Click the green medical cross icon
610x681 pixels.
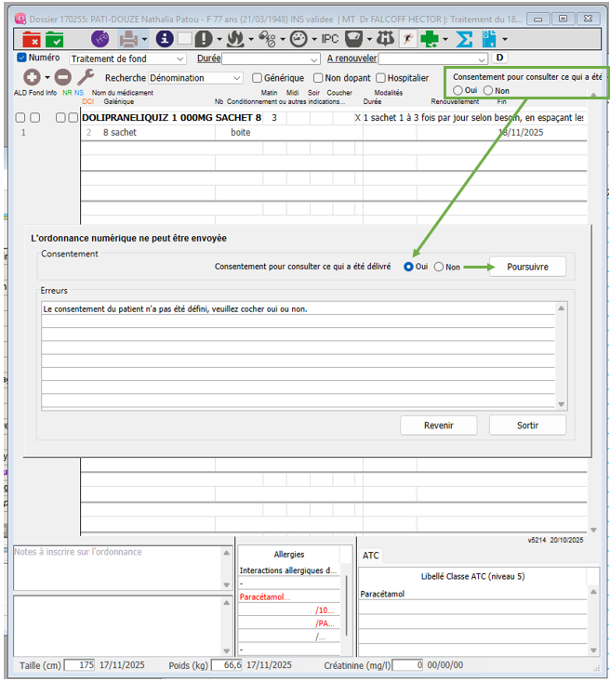pos(429,39)
